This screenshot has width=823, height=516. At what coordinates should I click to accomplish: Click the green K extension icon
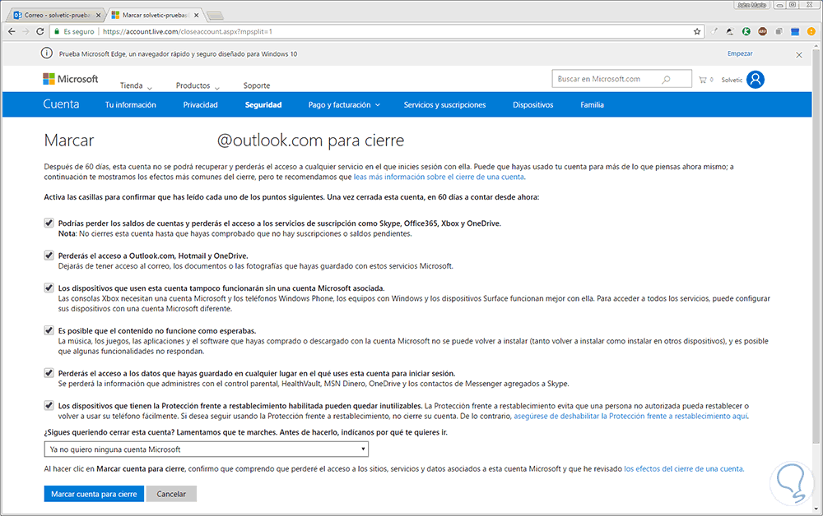pos(746,31)
